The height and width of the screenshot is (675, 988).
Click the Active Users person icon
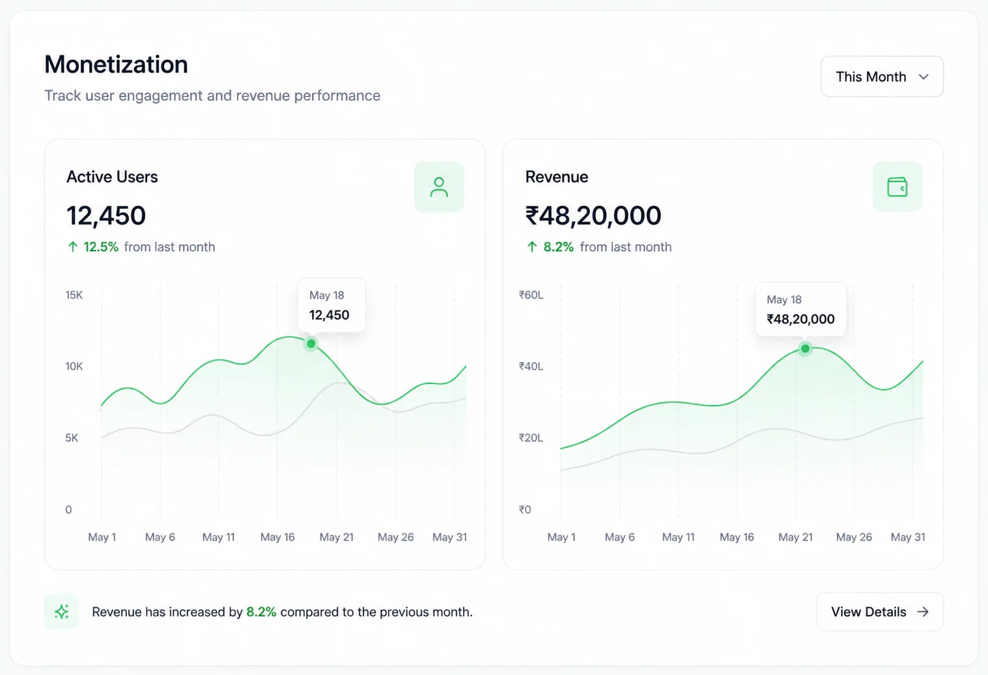(x=439, y=187)
